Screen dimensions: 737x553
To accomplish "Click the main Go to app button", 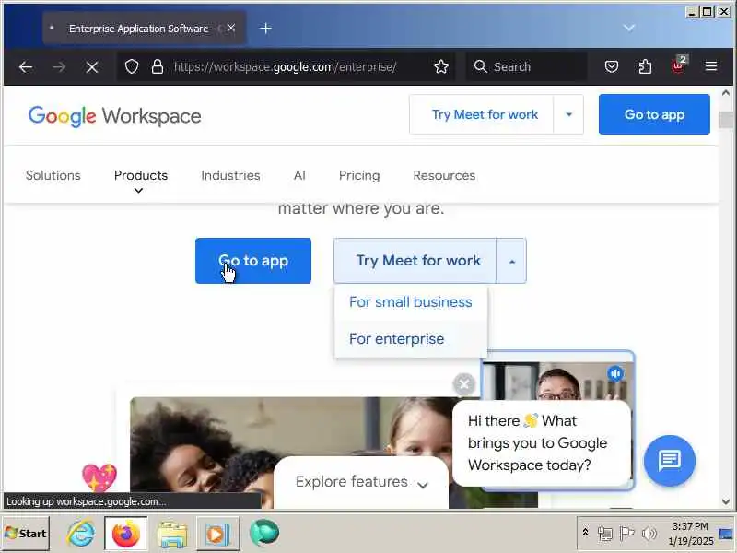I will coord(253,261).
